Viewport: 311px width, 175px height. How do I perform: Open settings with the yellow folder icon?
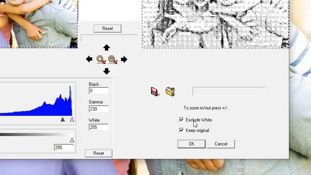(x=170, y=91)
